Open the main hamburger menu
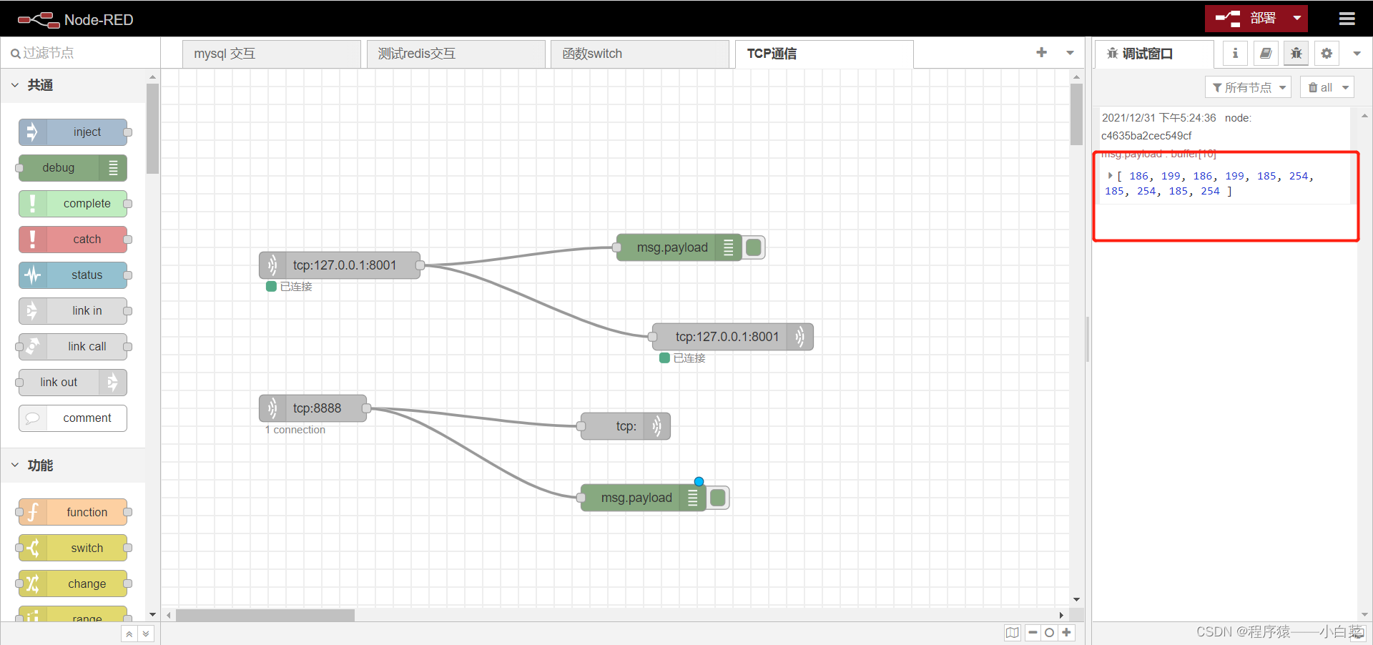The width and height of the screenshot is (1373, 645). (x=1347, y=19)
